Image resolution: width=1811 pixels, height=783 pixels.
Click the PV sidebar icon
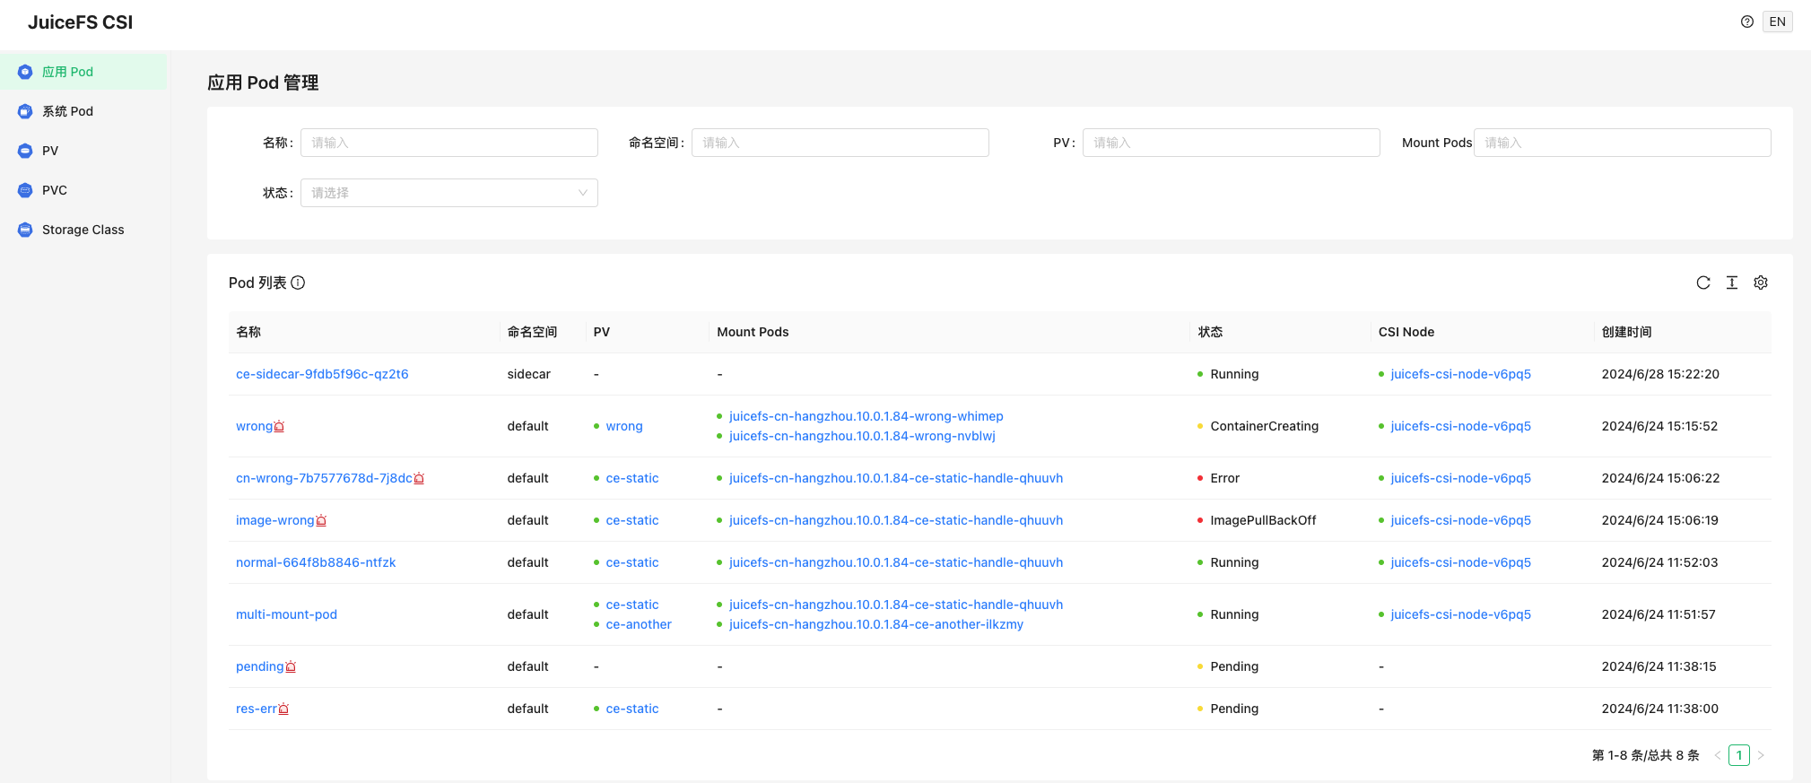click(x=25, y=151)
